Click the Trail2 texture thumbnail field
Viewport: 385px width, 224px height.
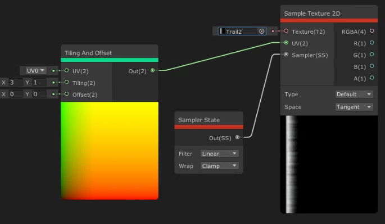pos(242,31)
